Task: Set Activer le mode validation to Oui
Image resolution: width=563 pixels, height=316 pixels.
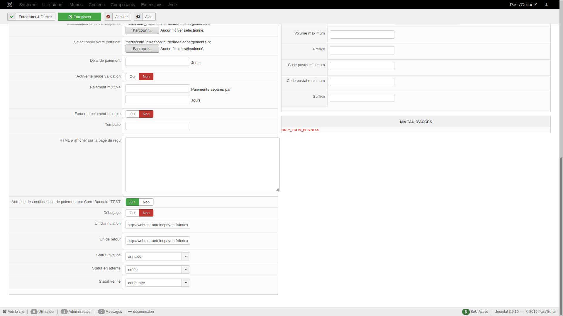Action: click(133, 77)
